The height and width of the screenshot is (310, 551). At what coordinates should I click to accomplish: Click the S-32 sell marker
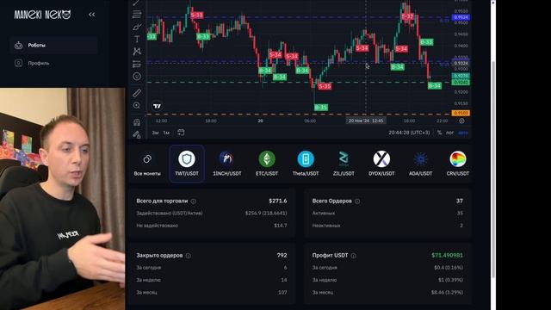(x=407, y=16)
